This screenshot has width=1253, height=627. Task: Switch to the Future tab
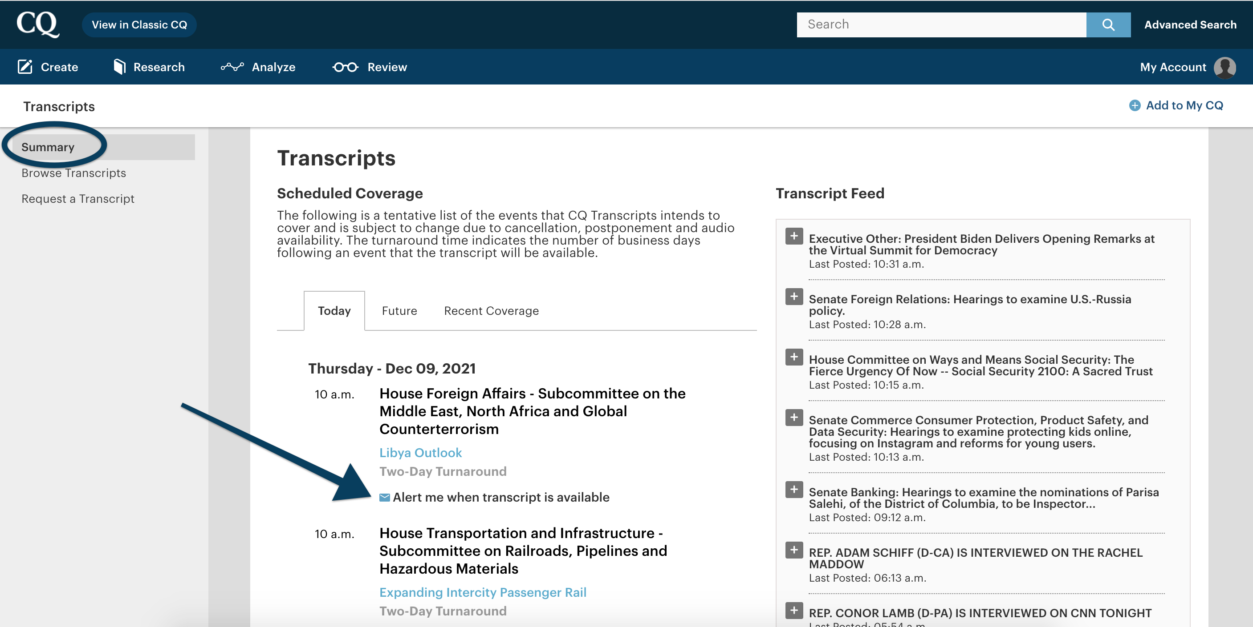click(399, 311)
